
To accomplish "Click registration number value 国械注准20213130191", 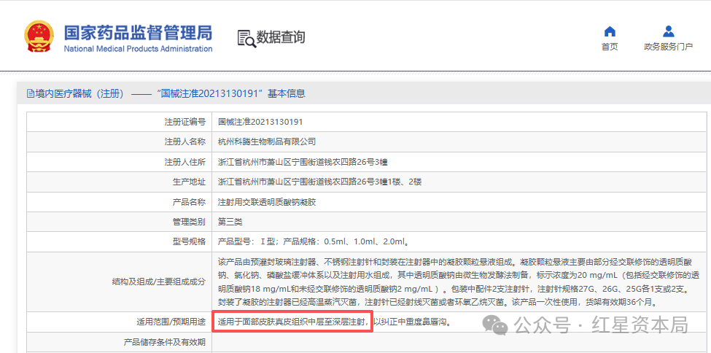I will point(260,122).
